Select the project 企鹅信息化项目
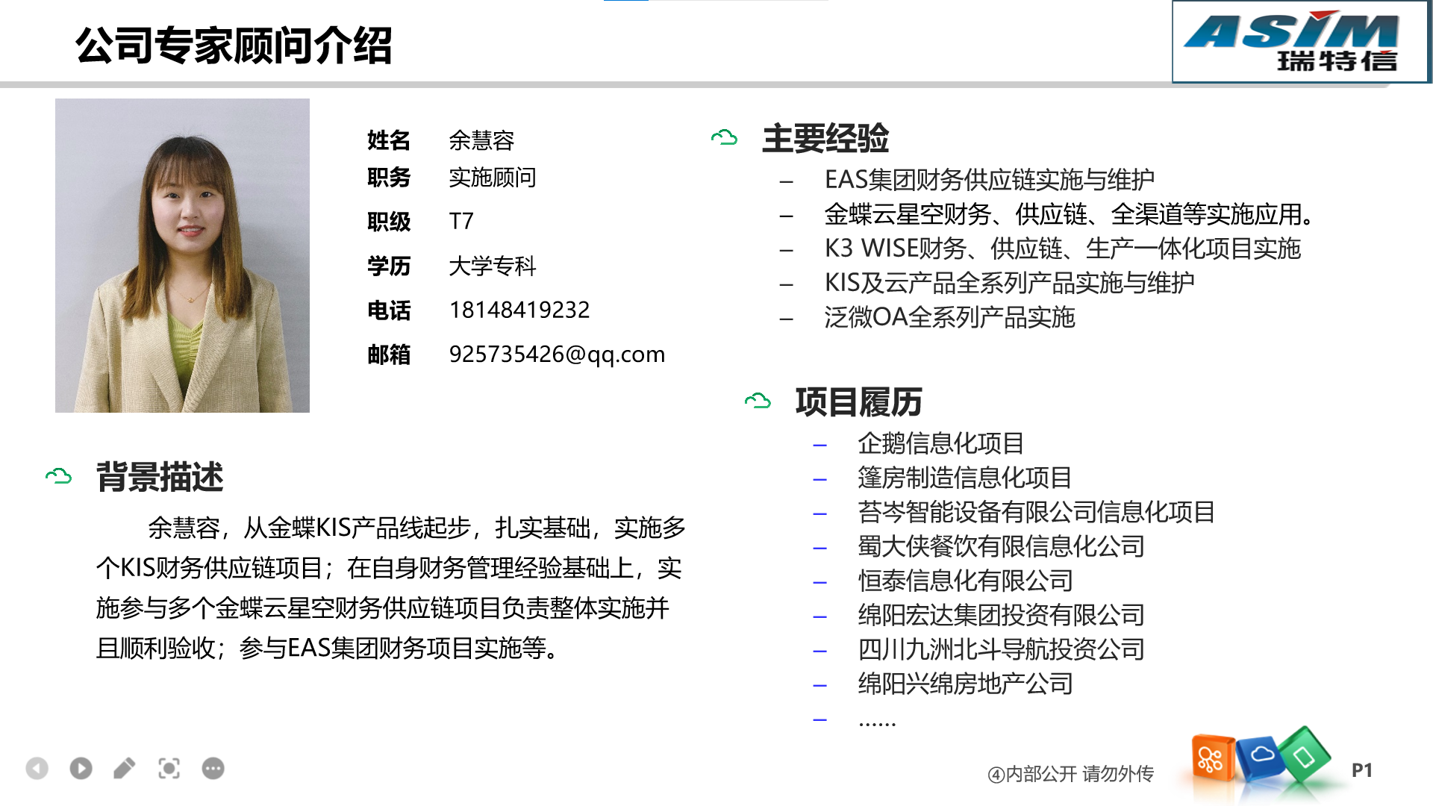The height and width of the screenshot is (806, 1433). pos(940,443)
